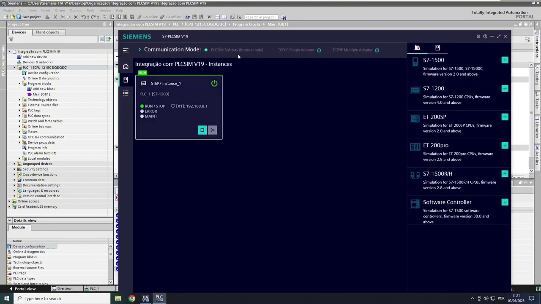Open the PLCSIM instances view in sidebar
This screenshot has width=541, height=304.
pos(126,79)
